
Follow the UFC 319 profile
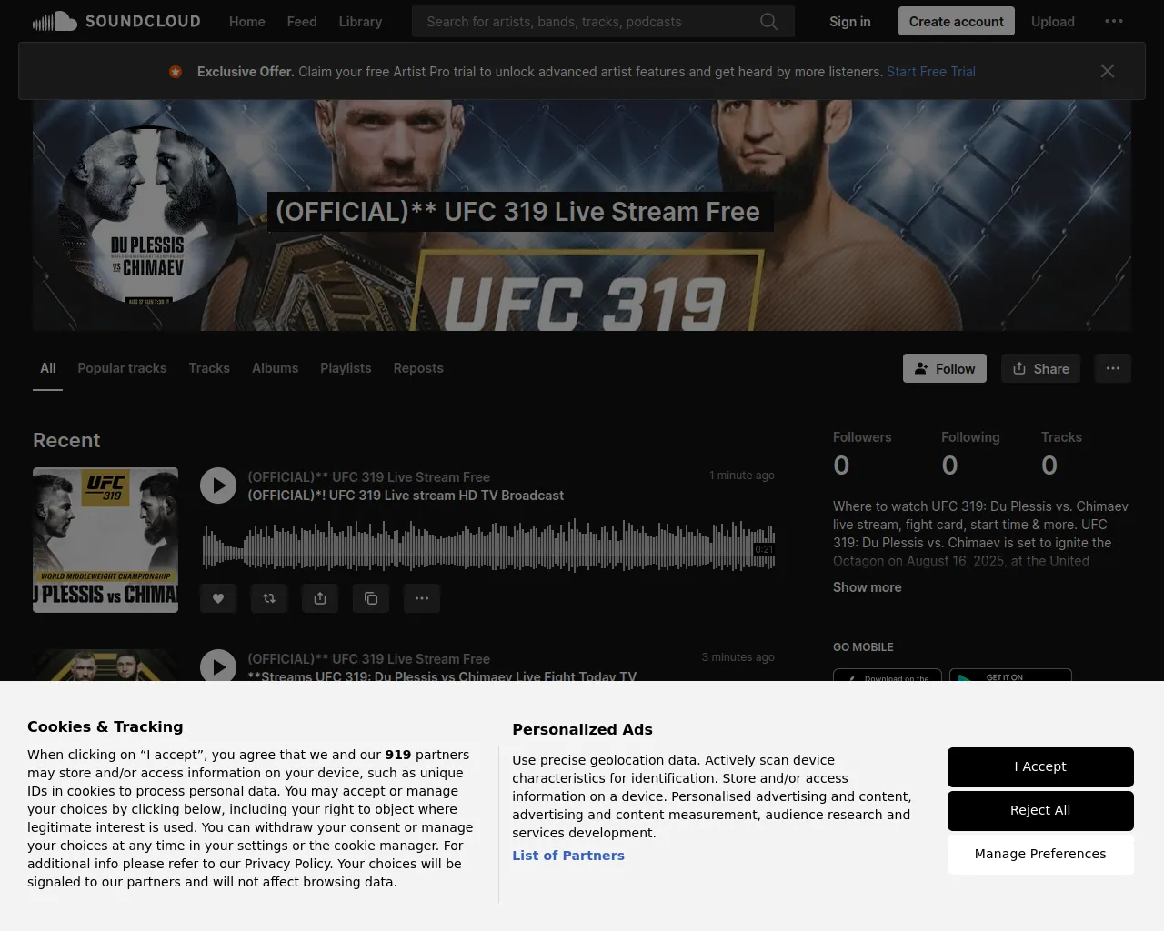pyautogui.click(x=945, y=368)
